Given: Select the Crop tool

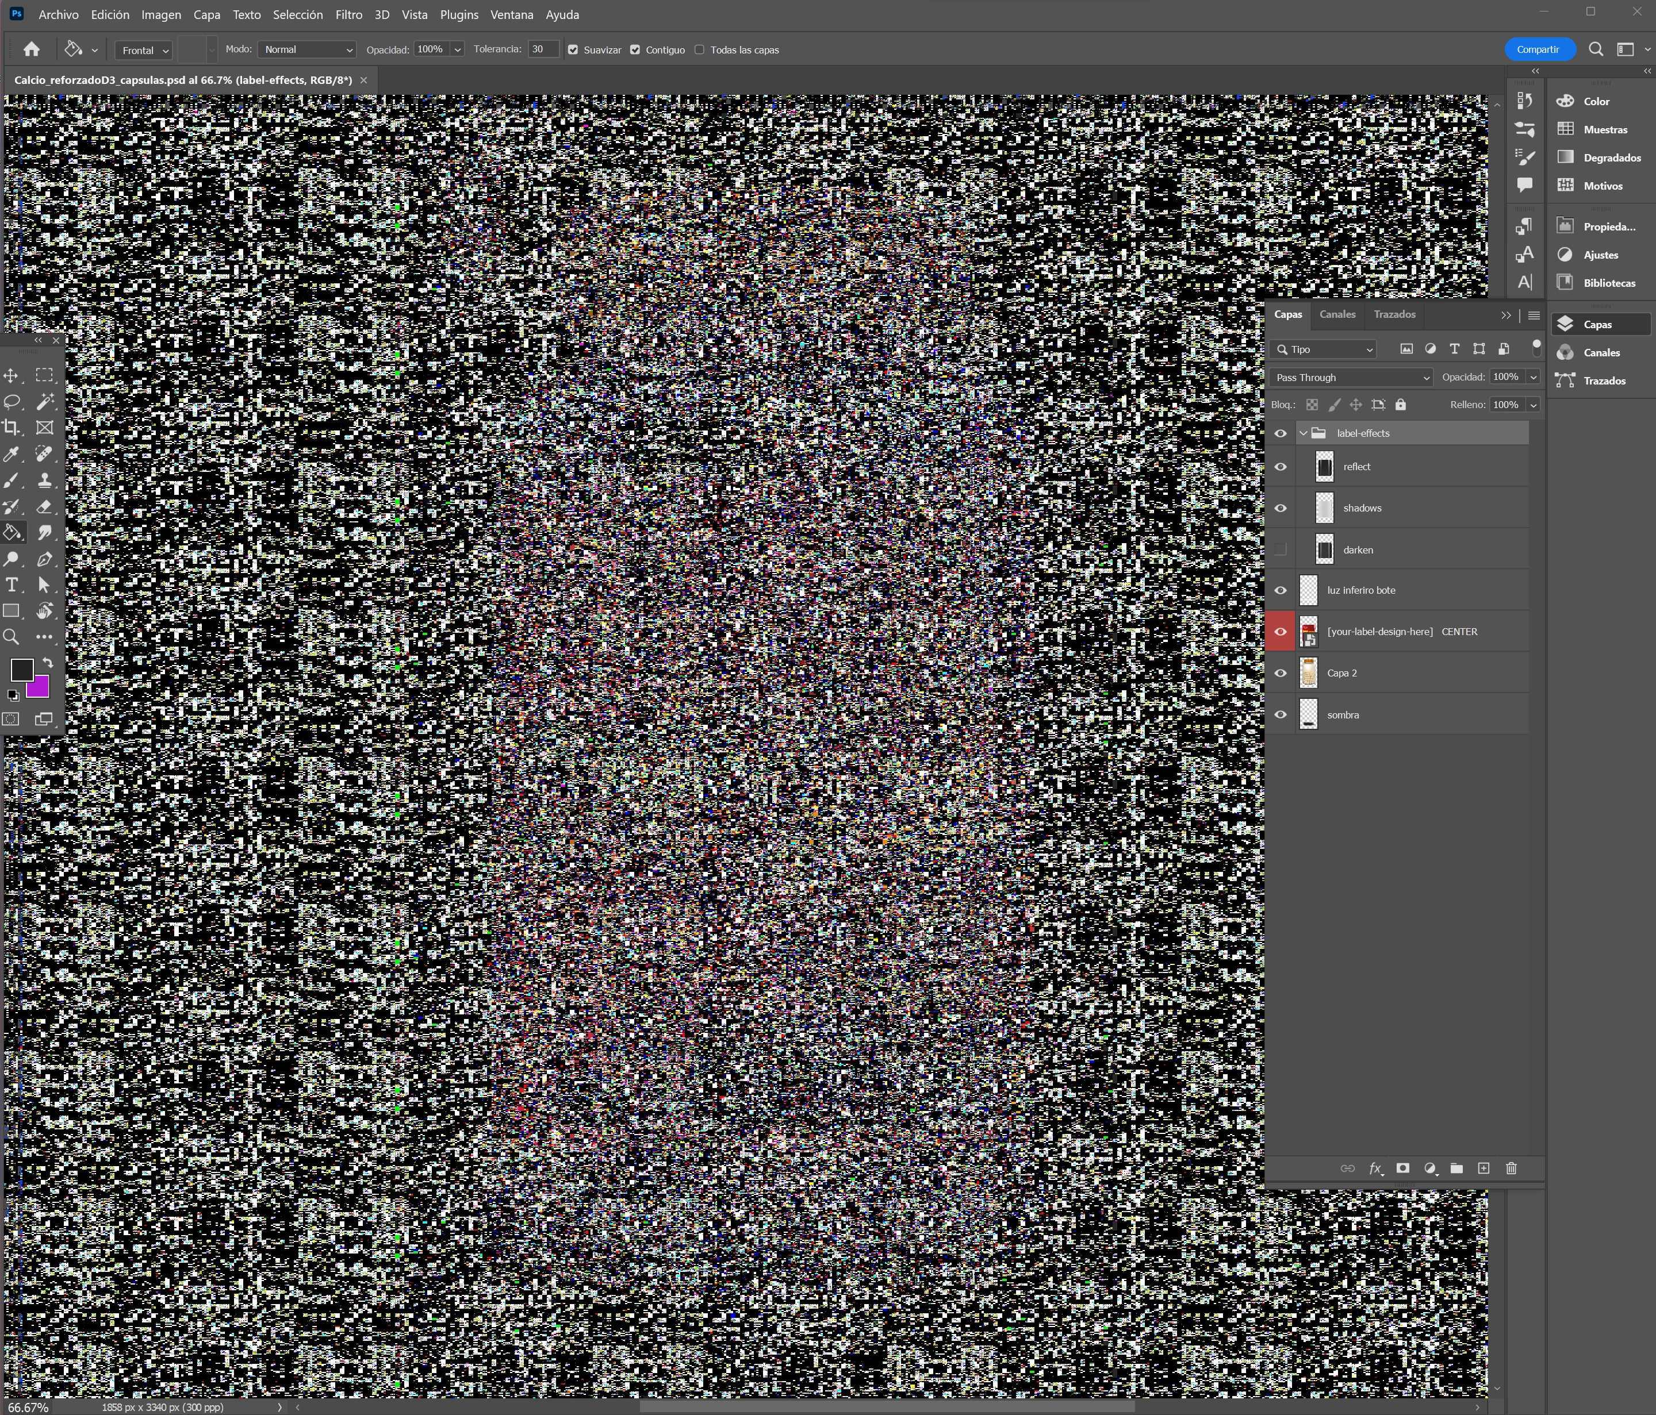Looking at the screenshot, I should click(12, 428).
